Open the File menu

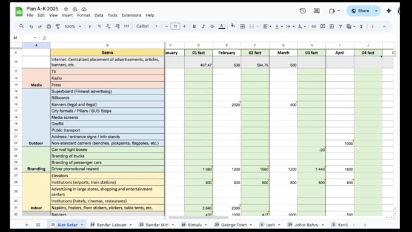(30, 15)
